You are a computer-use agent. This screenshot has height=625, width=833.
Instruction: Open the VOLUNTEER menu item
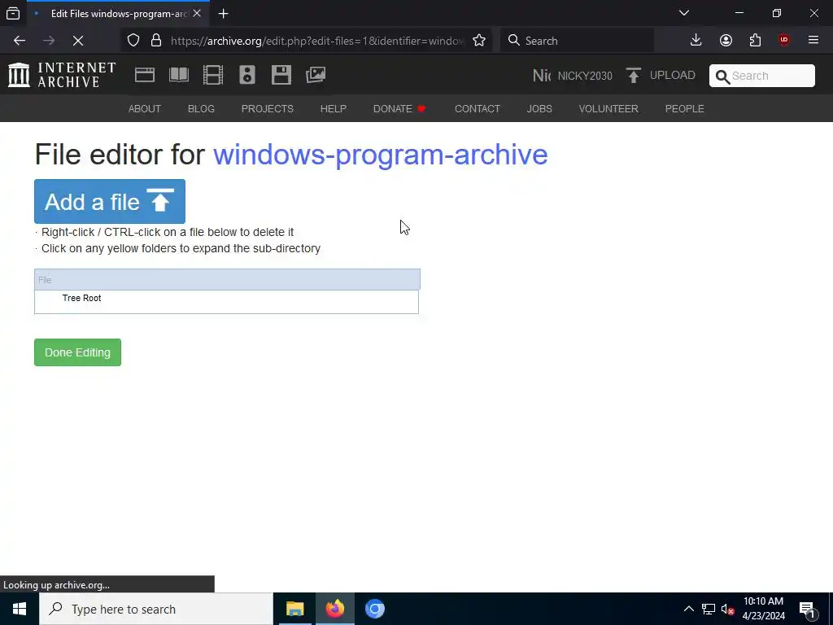[608, 109]
